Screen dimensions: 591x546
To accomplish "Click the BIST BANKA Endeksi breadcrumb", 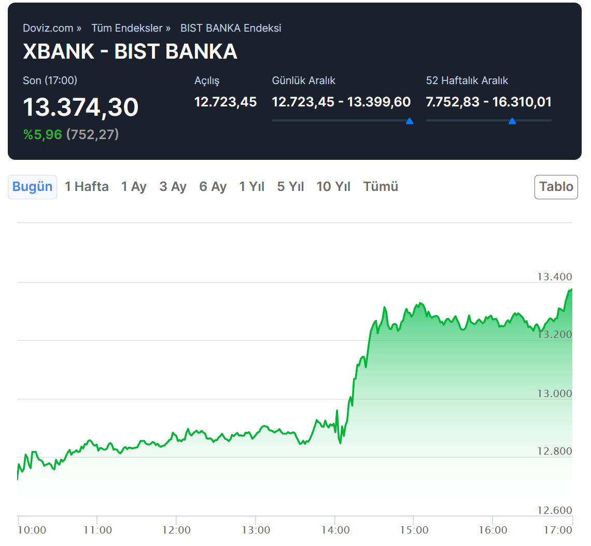I will [x=231, y=28].
